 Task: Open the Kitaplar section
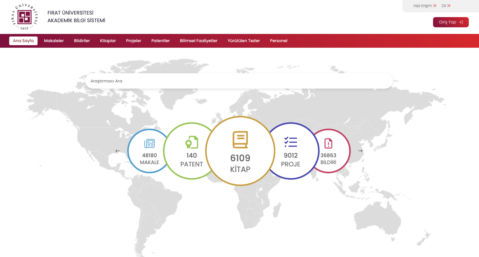108,41
